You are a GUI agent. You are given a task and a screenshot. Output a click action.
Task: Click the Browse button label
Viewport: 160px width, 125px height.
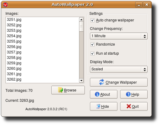[70, 90]
